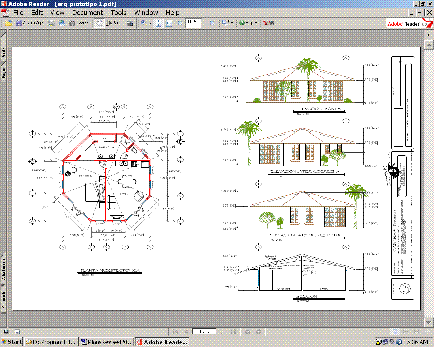Open the File menu
Viewport: 434px width, 347px height.
point(18,13)
